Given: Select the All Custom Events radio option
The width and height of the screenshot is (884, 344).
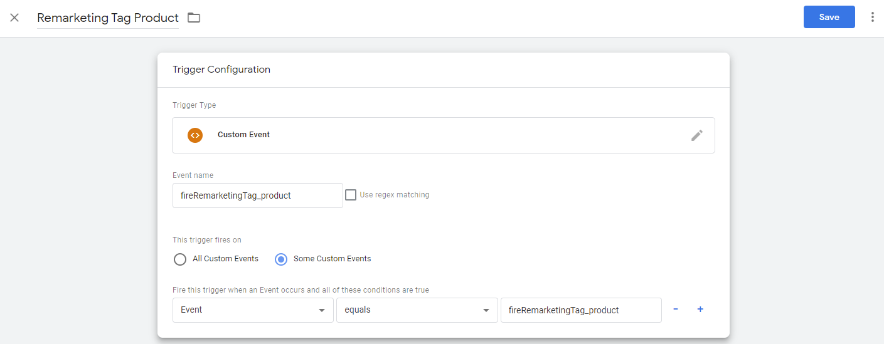Looking at the screenshot, I should pyautogui.click(x=180, y=259).
